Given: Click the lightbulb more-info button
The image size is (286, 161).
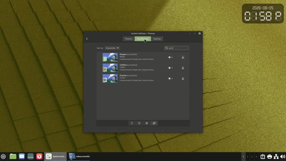Looking at the screenshot, I should [x=132, y=123].
